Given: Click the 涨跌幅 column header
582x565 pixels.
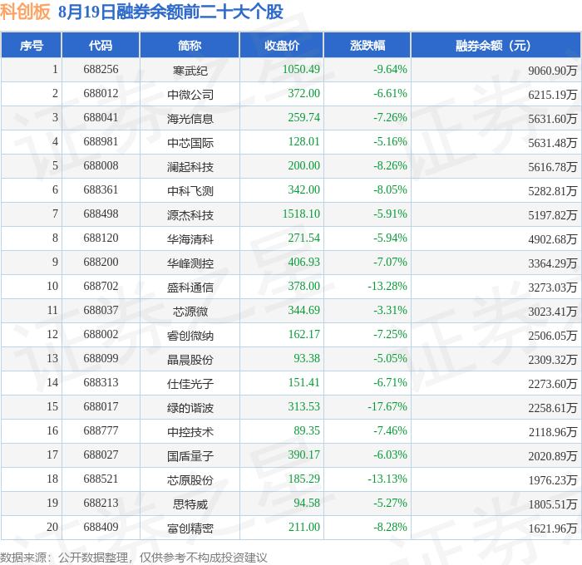Looking at the screenshot, I should coord(367,45).
